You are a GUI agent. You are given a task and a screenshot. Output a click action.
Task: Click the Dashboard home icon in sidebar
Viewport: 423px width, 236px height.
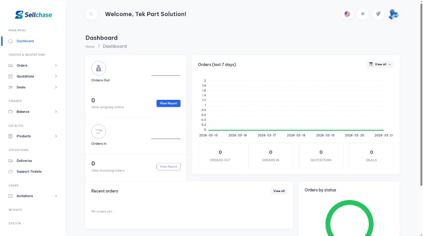point(10,41)
